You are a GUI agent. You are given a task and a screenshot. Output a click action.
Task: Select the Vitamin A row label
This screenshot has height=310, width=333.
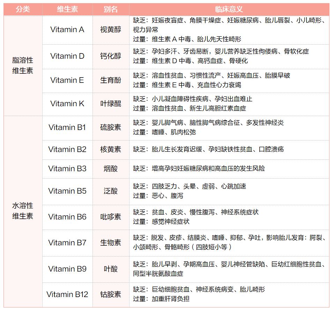click(67, 30)
